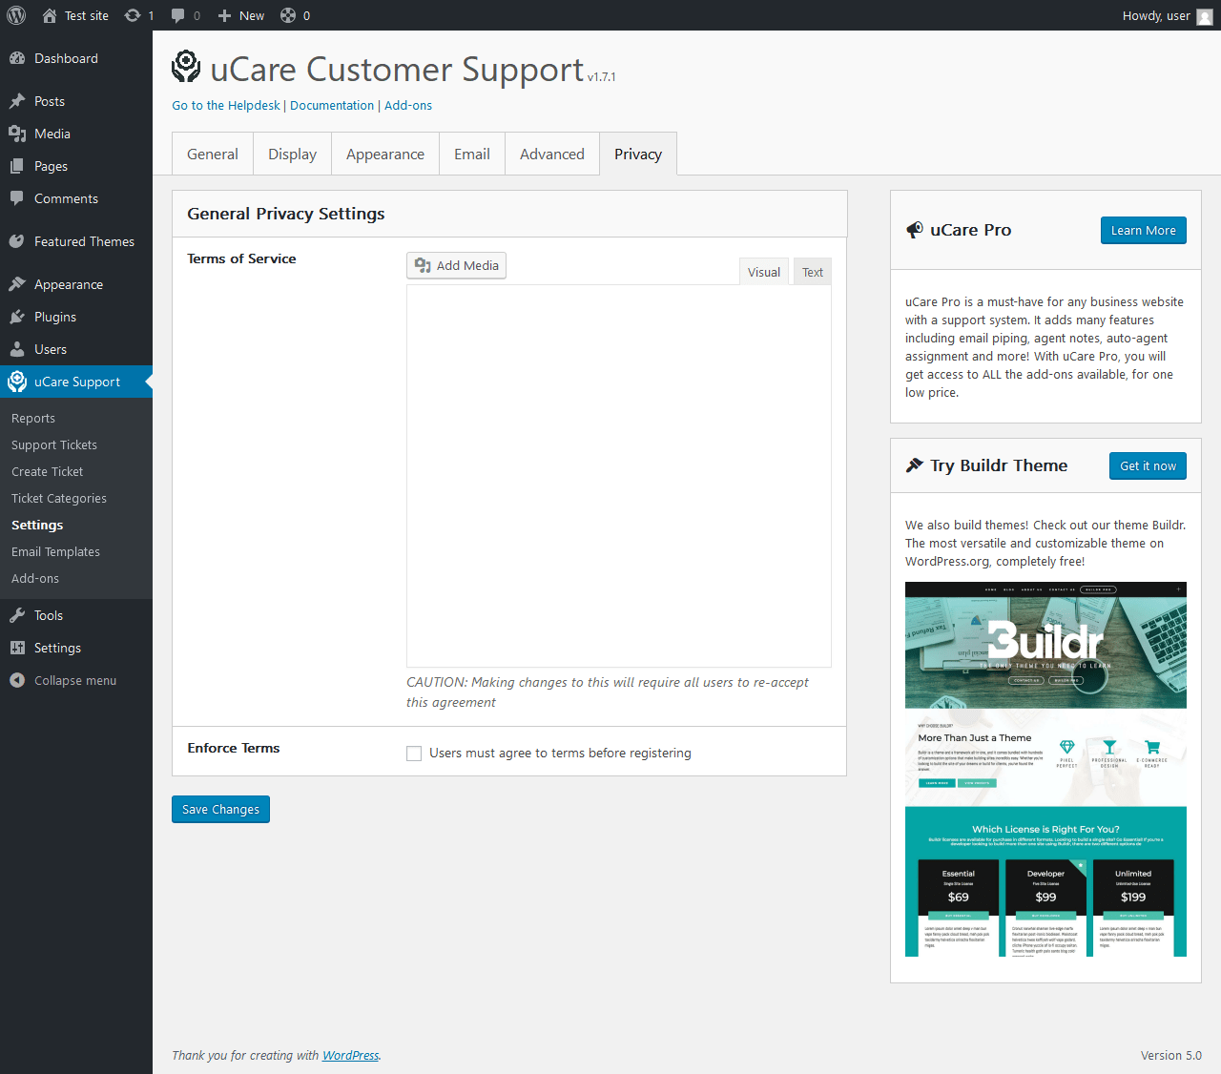The height and width of the screenshot is (1074, 1221).
Task: Click the WordPress logo in admin bar
Action: coord(16,15)
